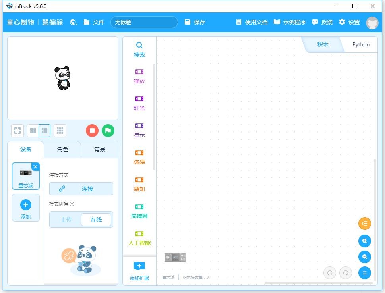Select 体感 block category
385x293 pixels.
(139, 157)
